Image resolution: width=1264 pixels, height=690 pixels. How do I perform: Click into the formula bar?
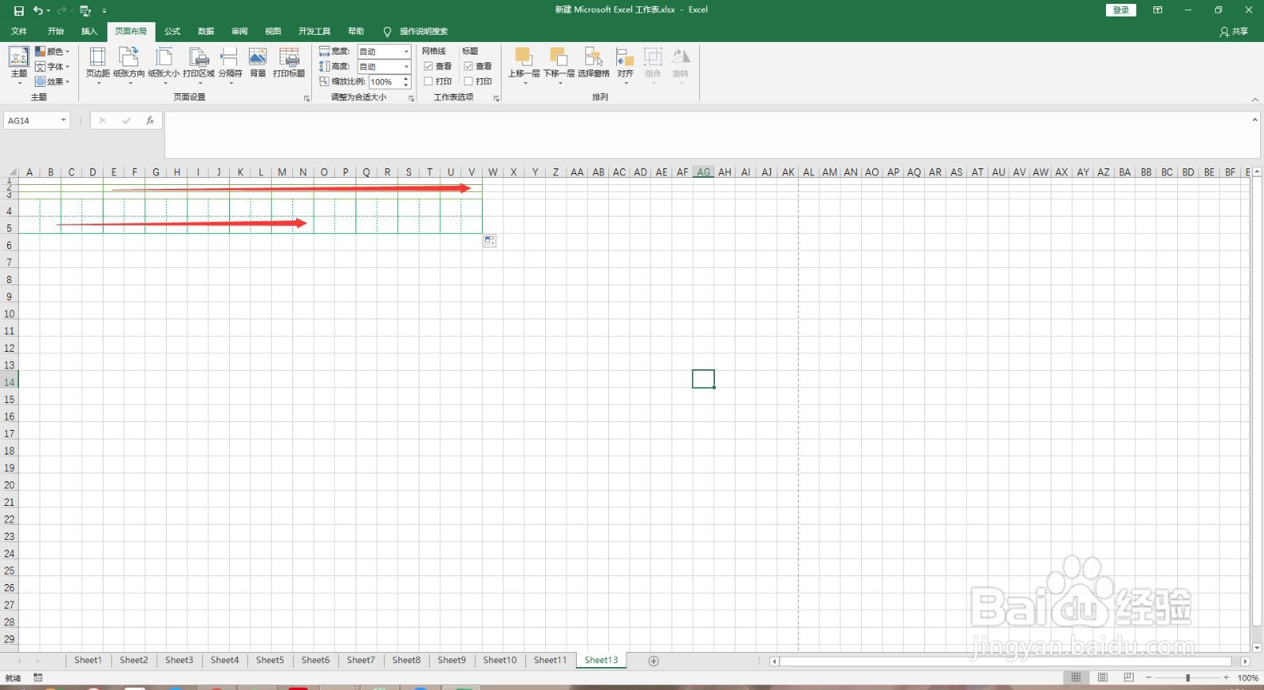[707, 134]
